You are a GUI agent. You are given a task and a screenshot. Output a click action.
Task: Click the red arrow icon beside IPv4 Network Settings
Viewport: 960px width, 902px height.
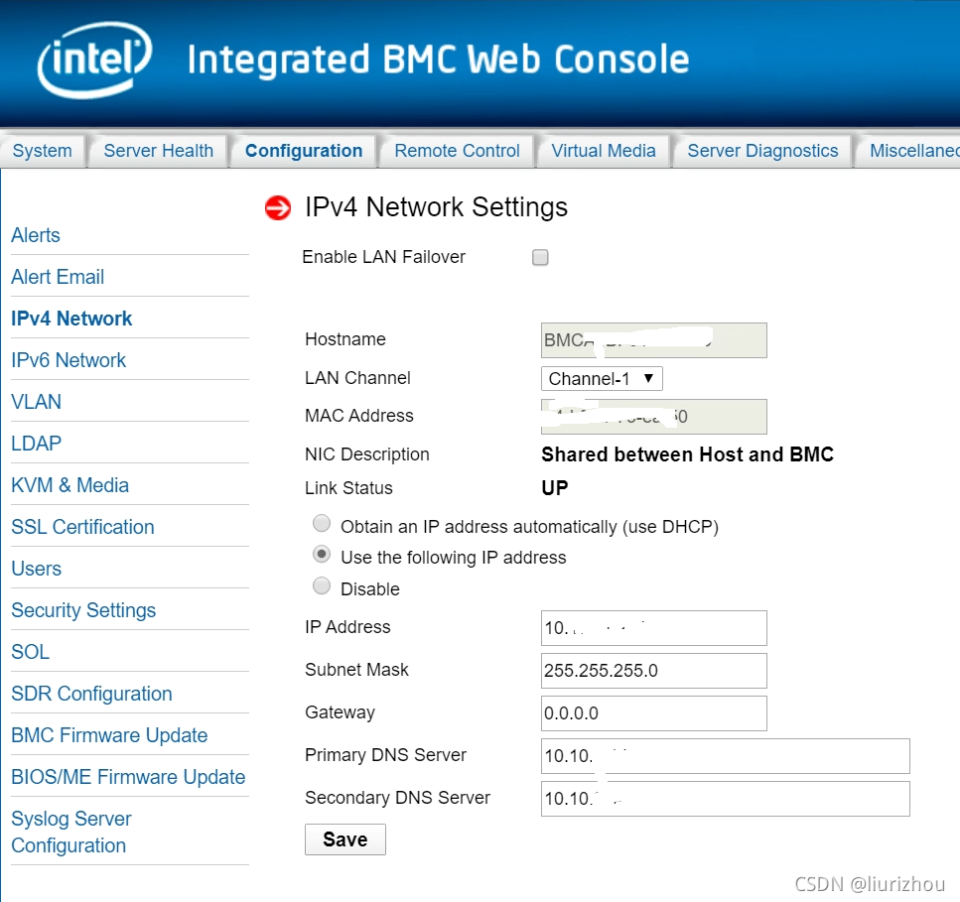(x=277, y=208)
